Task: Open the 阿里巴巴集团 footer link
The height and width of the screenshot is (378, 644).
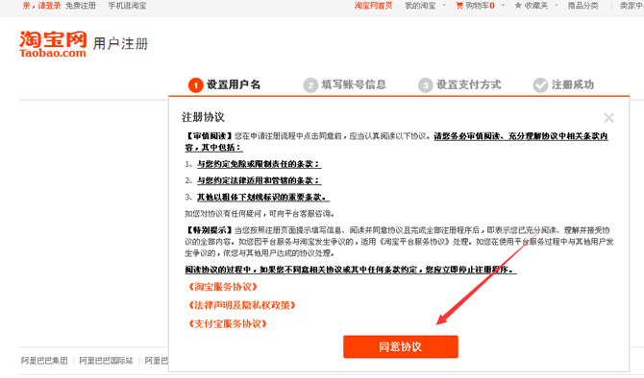Action: tap(44, 361)
